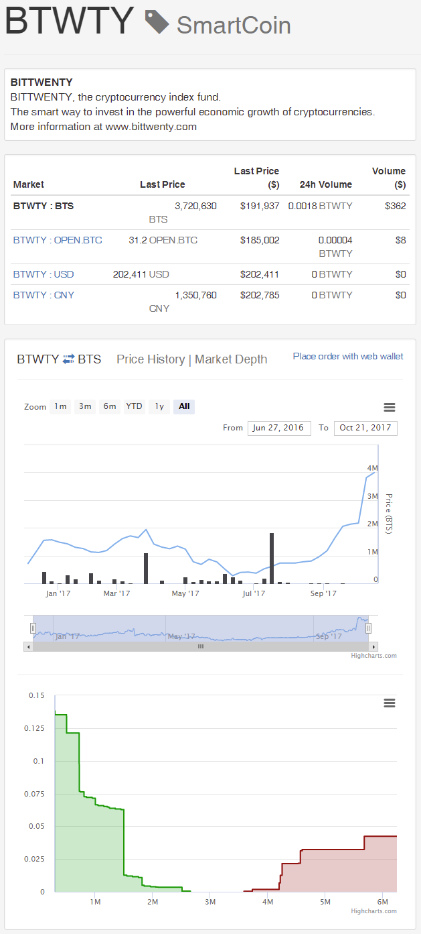Open the BTWTY : OPEN.BTC market
Viewport: 421px width, 934px height.
(58, 240)
